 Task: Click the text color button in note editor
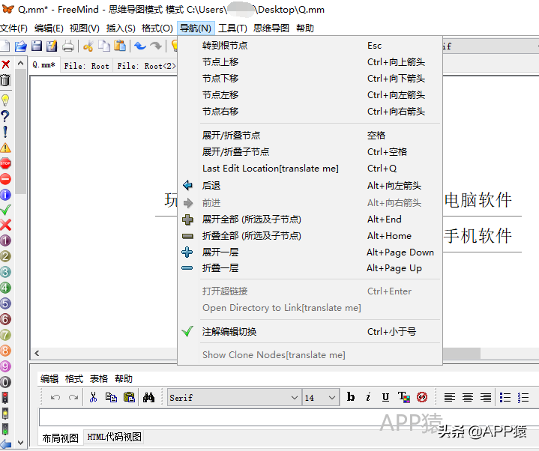click(404, 397)
